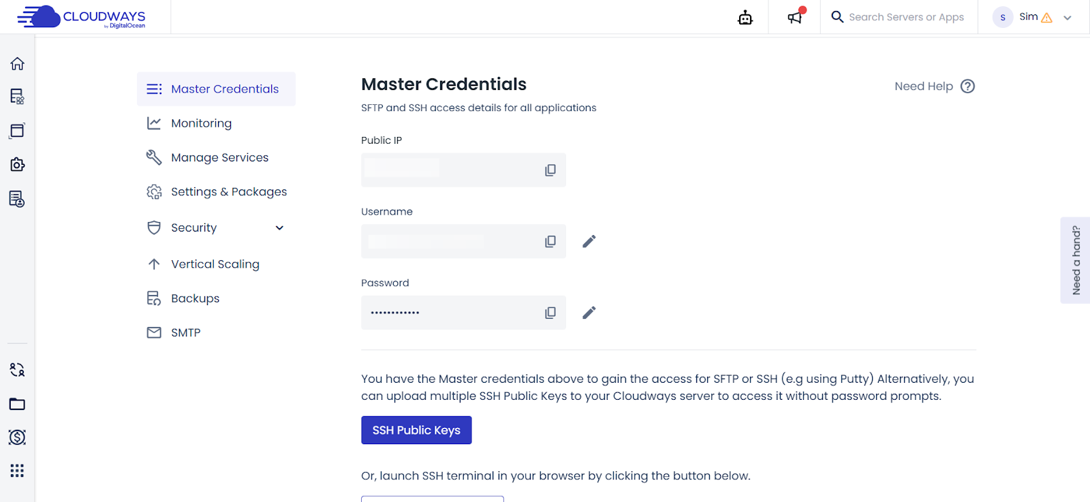The image size is (1090, 502).
Task: Open the Need a hand? side tab
Action: click(x=1076, y=260)
